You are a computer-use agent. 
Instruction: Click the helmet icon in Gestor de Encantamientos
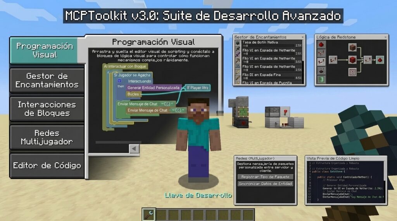[x=238, y=43]
